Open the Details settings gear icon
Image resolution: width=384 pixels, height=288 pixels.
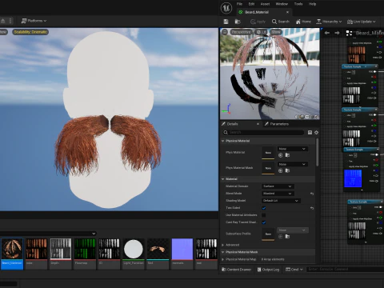(316, 133)
